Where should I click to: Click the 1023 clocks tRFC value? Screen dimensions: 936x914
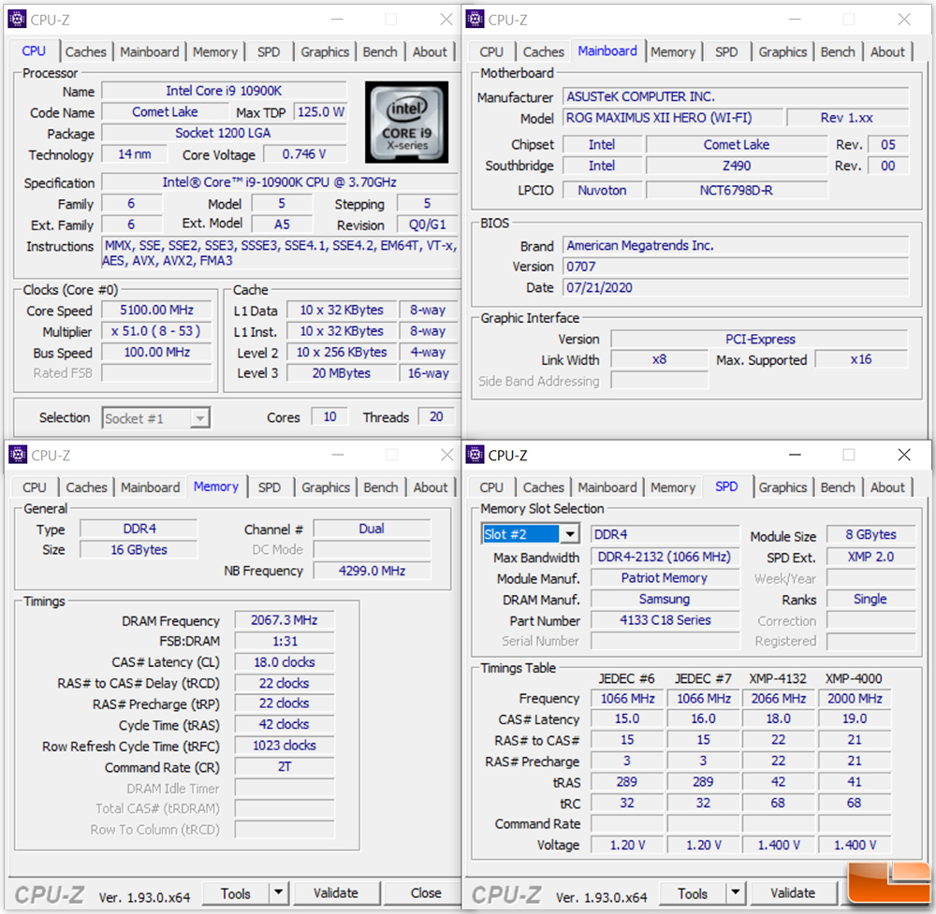[285, 746]
